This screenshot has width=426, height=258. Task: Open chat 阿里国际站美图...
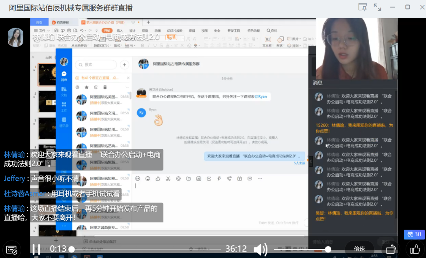[x=103, y=100]
